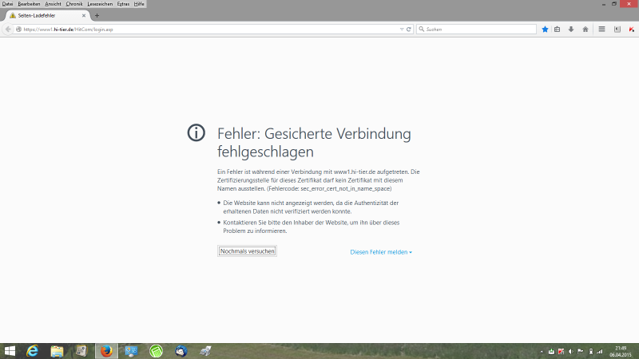
Task: Click Nochmals versuchen button
Action: pos(247,251)
